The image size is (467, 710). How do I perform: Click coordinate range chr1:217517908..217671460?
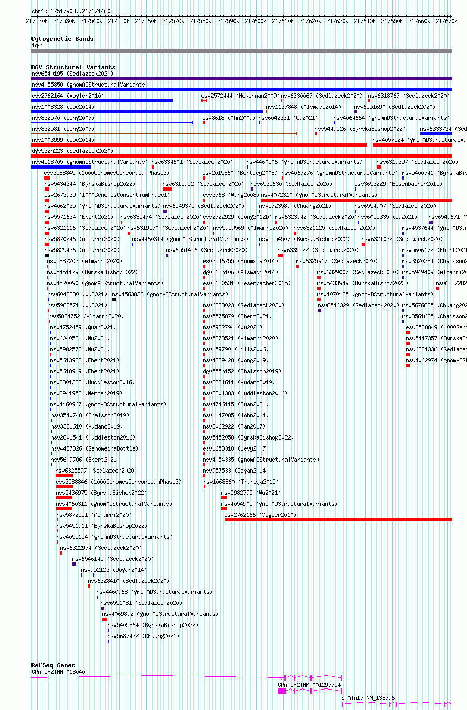coord(71,11)
